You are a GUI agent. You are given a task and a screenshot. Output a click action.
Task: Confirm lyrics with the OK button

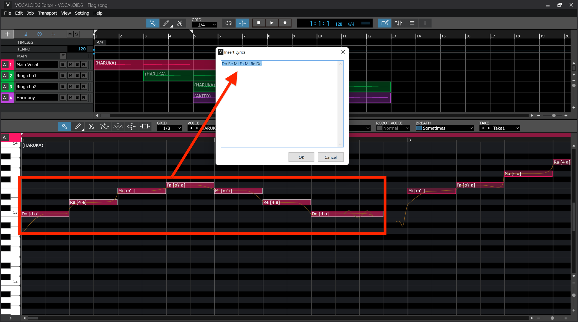coord(301,157)
